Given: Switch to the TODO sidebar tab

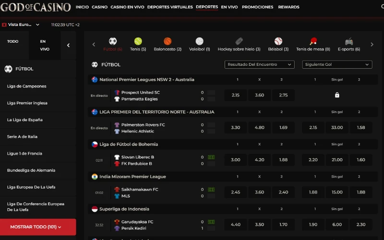Looking at the screenshot, I should pyautogui.click(x=14, y=45).
